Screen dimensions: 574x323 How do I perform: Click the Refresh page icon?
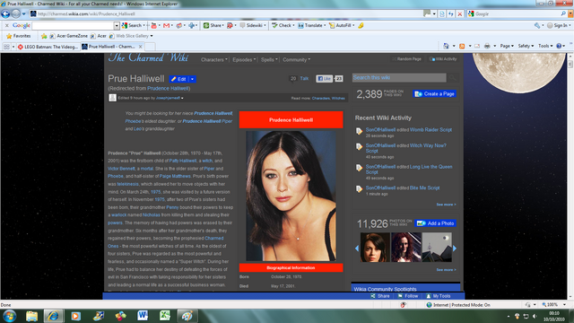tap(451, 14)
